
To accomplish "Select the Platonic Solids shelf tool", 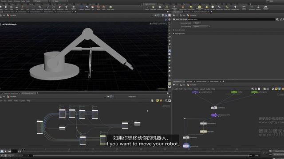I will pos(74,8).
